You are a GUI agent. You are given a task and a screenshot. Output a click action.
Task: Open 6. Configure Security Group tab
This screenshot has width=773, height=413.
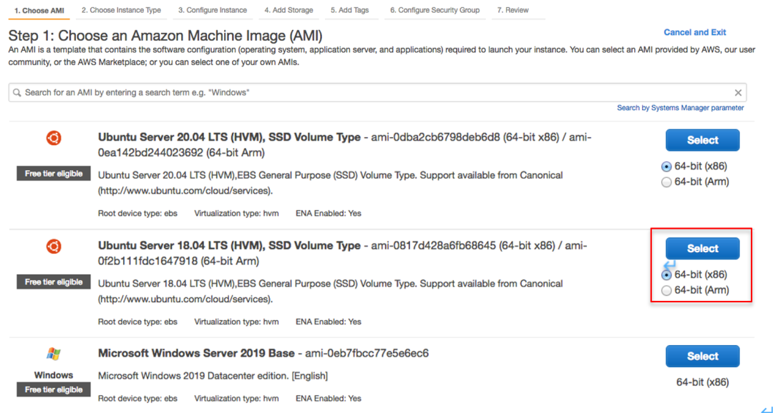pyautogui.click(x=435, y=10)
